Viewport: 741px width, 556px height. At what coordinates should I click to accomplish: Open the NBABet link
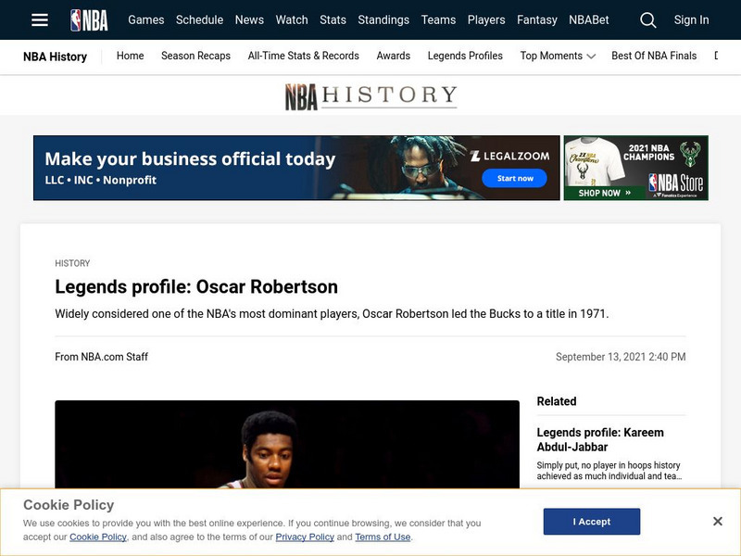coord(589,19)
